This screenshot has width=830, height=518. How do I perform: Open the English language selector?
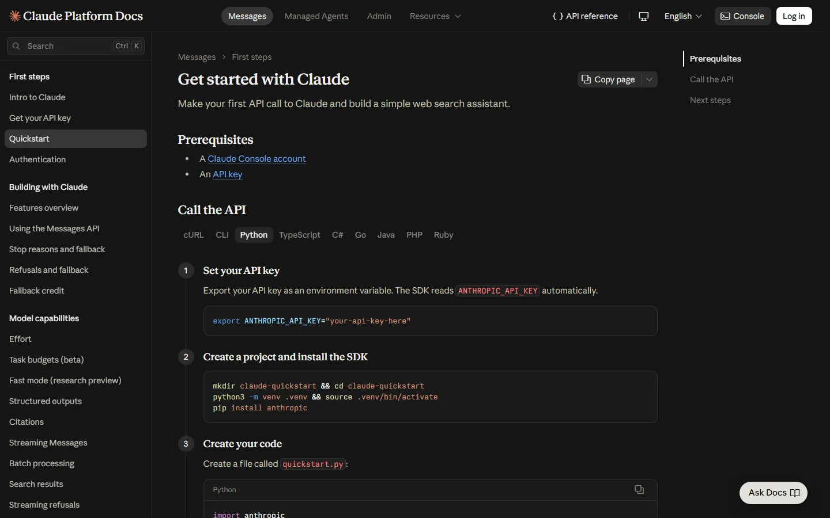[683, 16]
